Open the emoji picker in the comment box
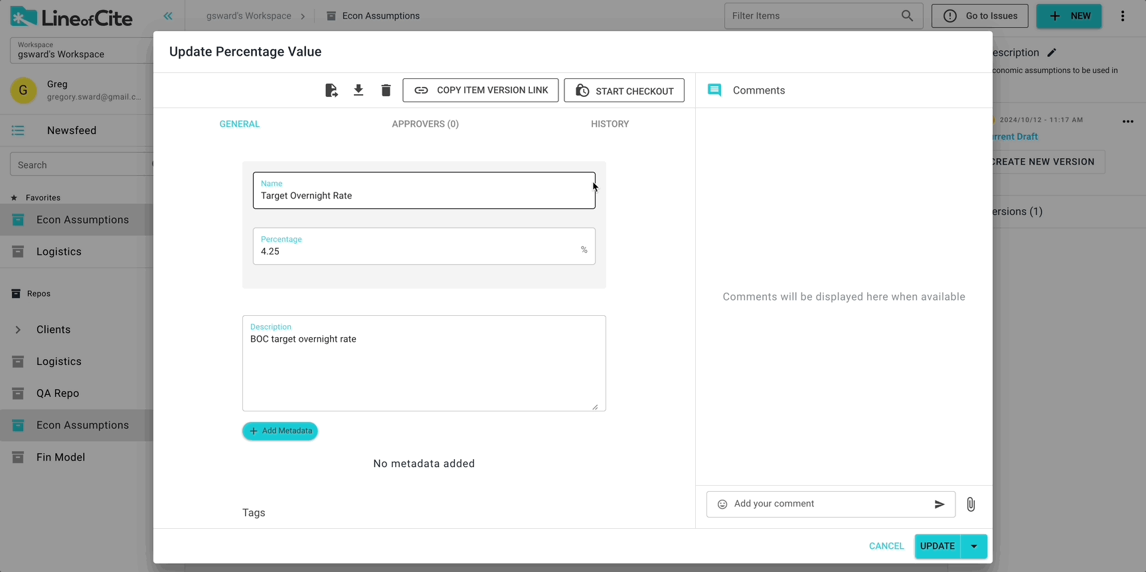Screen dimensions: 1146x572 click(x=722, y=504)
